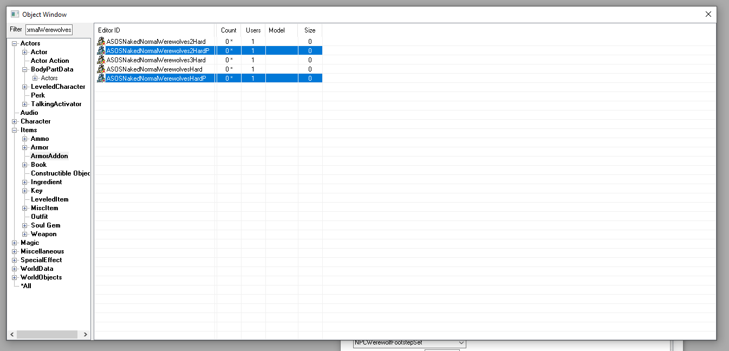Click the icon of ASOSNakedNormalWerewolves2HardP row
The height and width of the screenshot is (351, 729).
101,51
